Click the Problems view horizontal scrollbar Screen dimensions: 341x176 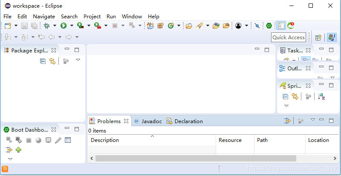[196, 159]
